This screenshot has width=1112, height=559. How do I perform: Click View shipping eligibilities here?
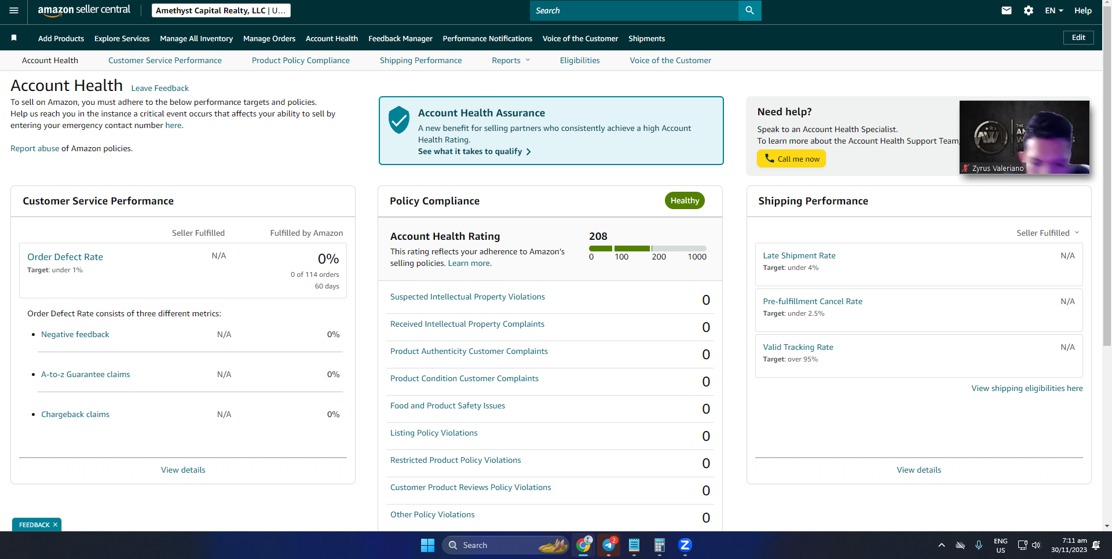(x=1027, y=388)
